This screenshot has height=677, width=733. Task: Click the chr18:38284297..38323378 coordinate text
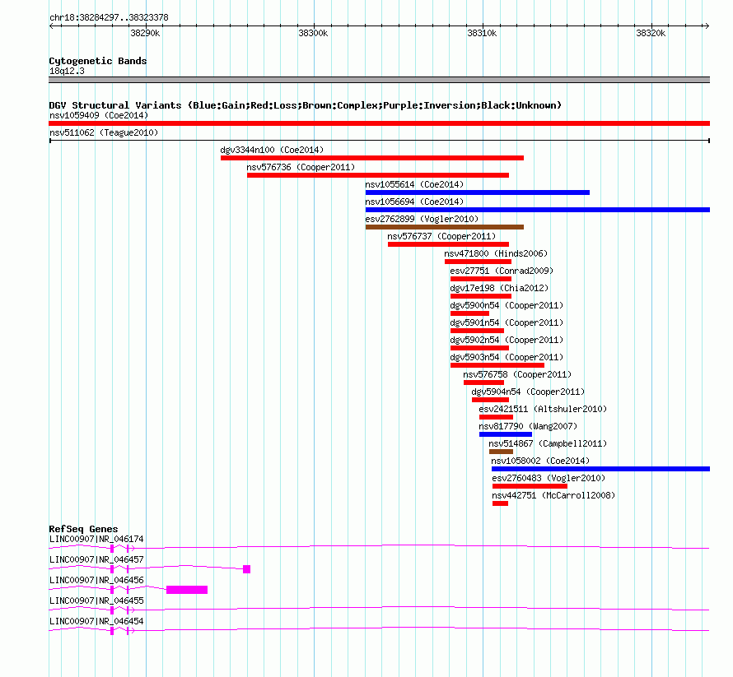tap(109, 17)
